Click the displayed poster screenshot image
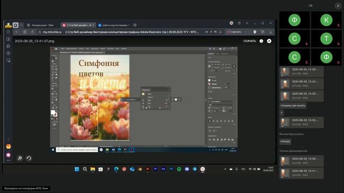 [144, 100]
